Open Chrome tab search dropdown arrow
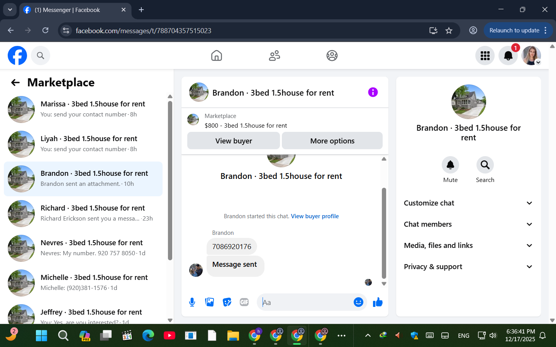Viewport: 556px width, 347px height. [10, 10]
